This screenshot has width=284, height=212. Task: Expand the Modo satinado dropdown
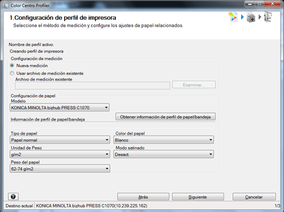[164, 154]
